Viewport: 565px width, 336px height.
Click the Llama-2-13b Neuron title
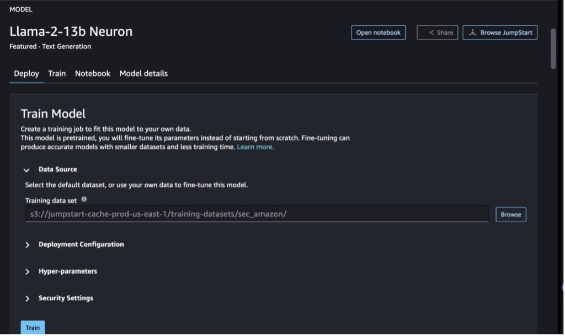[71, 31]
